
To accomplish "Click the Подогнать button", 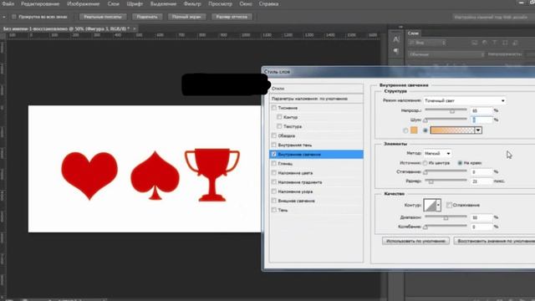I will click(x=147, y=17).
